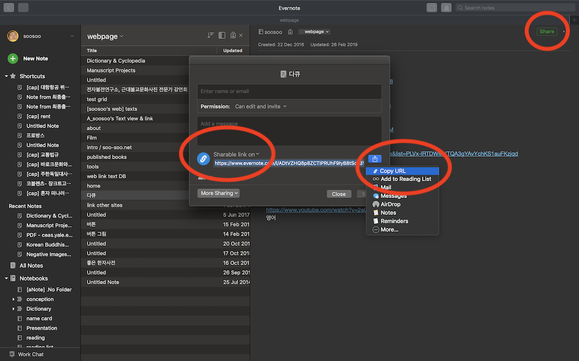
Task: Select AirDrop in the share menu
Action: tap(403, 204)
